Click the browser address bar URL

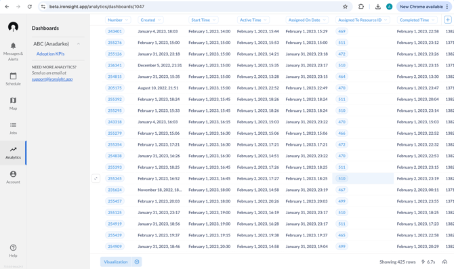[97, 7]
